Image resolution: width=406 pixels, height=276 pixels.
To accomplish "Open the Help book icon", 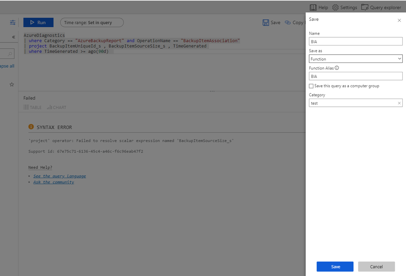I will tap(313, 7).
